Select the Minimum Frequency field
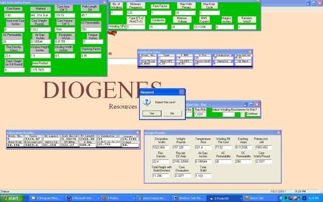 pyautogui.click(x=137, y=13)
